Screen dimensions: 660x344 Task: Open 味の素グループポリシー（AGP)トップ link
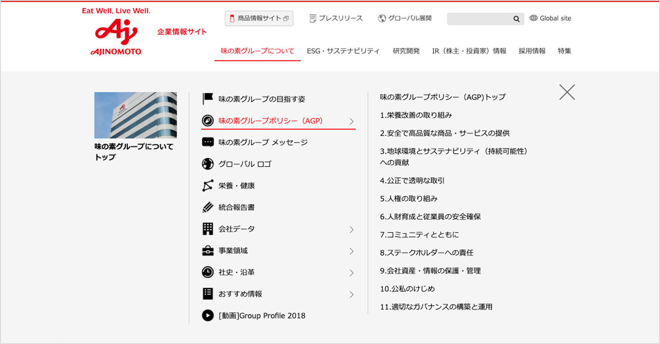[x=443, y=97]
